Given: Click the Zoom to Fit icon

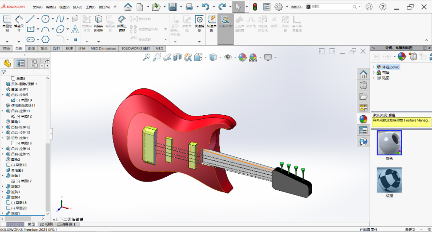Looking at the screenshot, I should pos(146,57).
